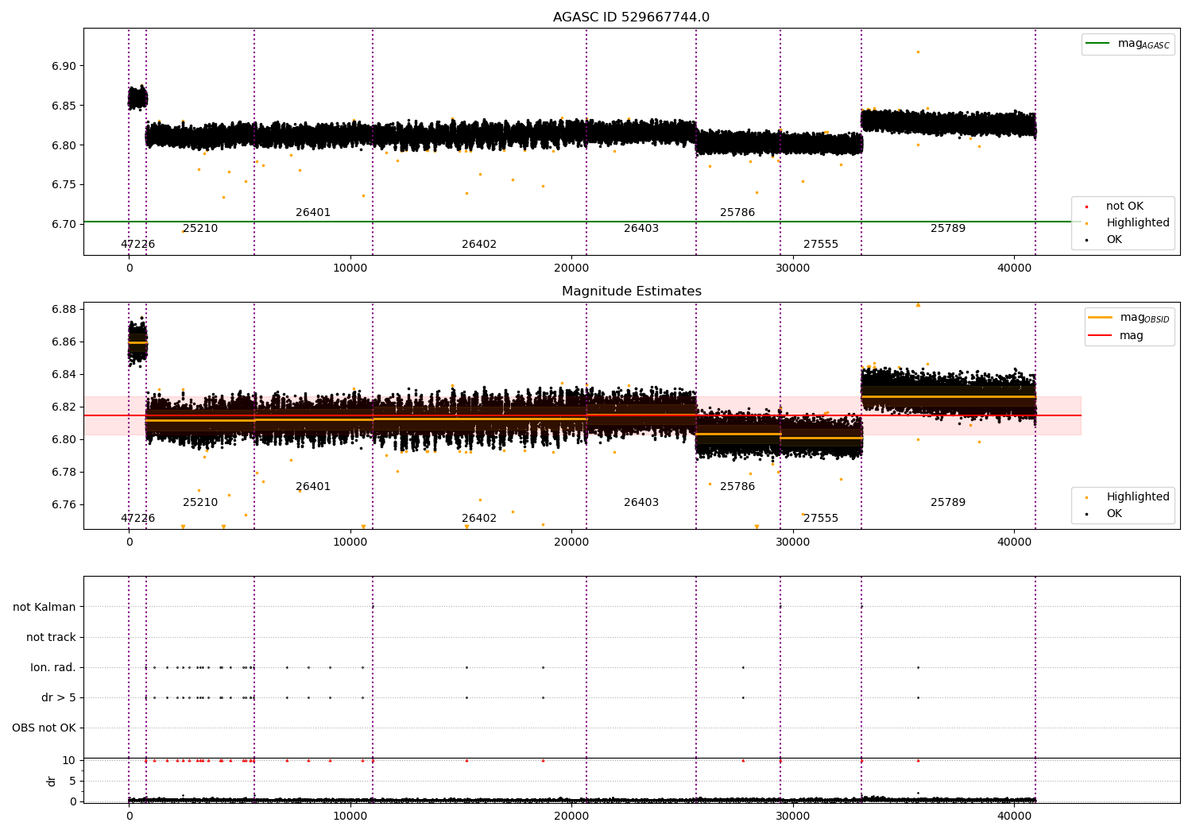Click obsid label 26401 in the Magnitude Estimates plot
Image resolution: width=1192 pixels, height=834 pixels.
pos(313,486)
